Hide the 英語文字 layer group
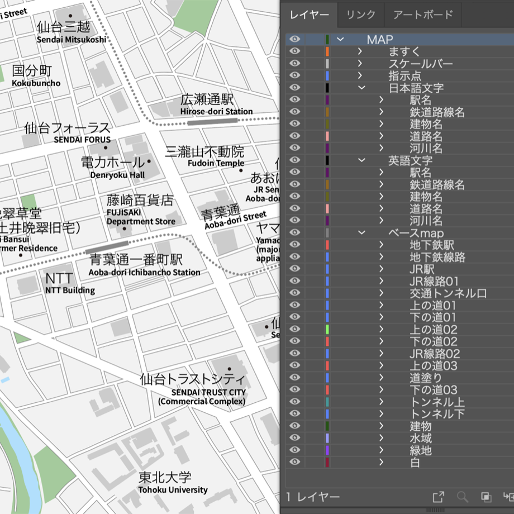Image resolution: width=514 pixels, height=514 pixels. [294, 160]
